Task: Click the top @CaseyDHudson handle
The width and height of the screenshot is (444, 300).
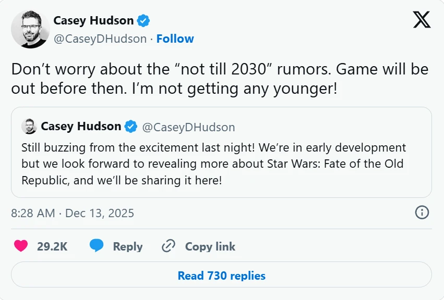Action: click(100, 39)
